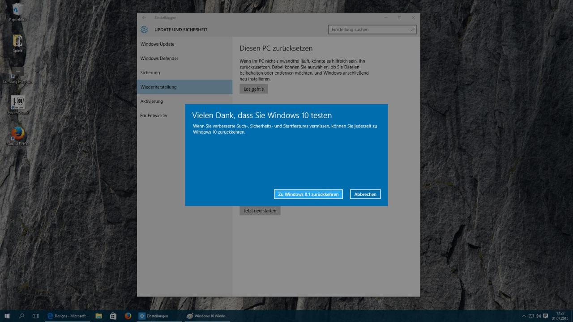Open the Aktivierung settings section

pos(184,101)
